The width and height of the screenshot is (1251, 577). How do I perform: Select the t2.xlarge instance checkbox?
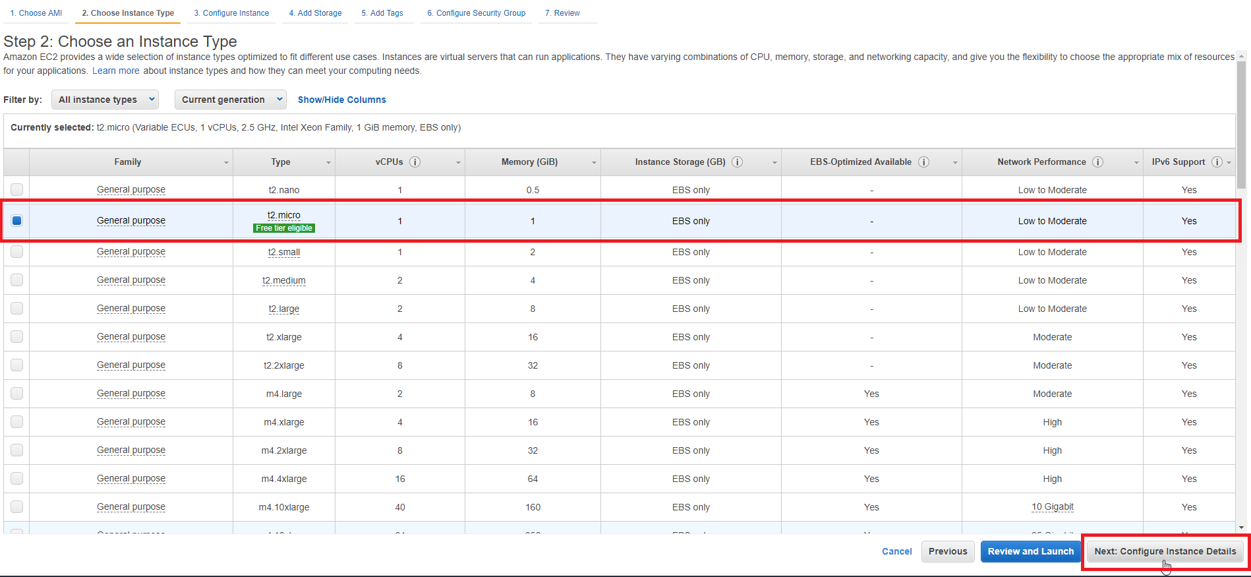point(17,336)
